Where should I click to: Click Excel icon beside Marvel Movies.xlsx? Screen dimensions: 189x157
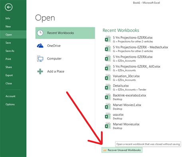(108, 126)
